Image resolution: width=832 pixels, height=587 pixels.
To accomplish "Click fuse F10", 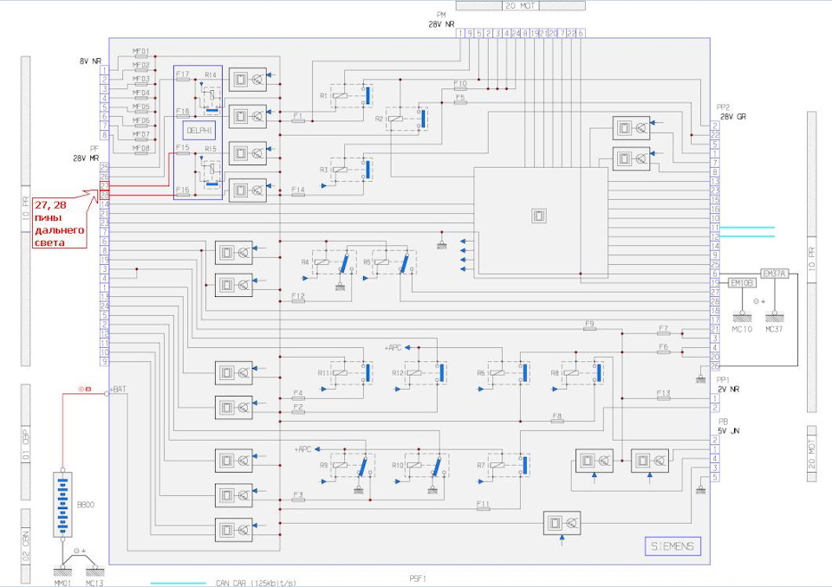I will pos(460,88).
